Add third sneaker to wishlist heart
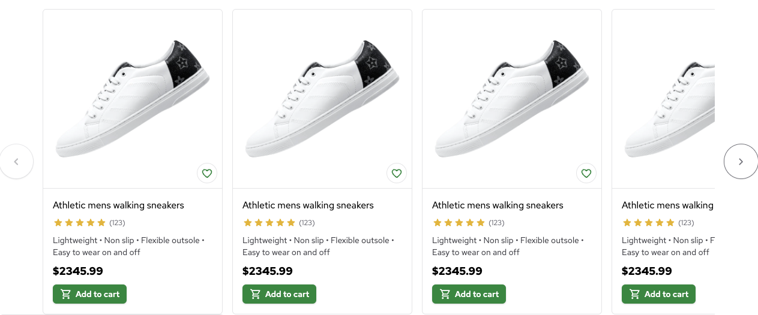Viewport: 758px width, 315px height. pyautogui.click(x=586, y=174)
